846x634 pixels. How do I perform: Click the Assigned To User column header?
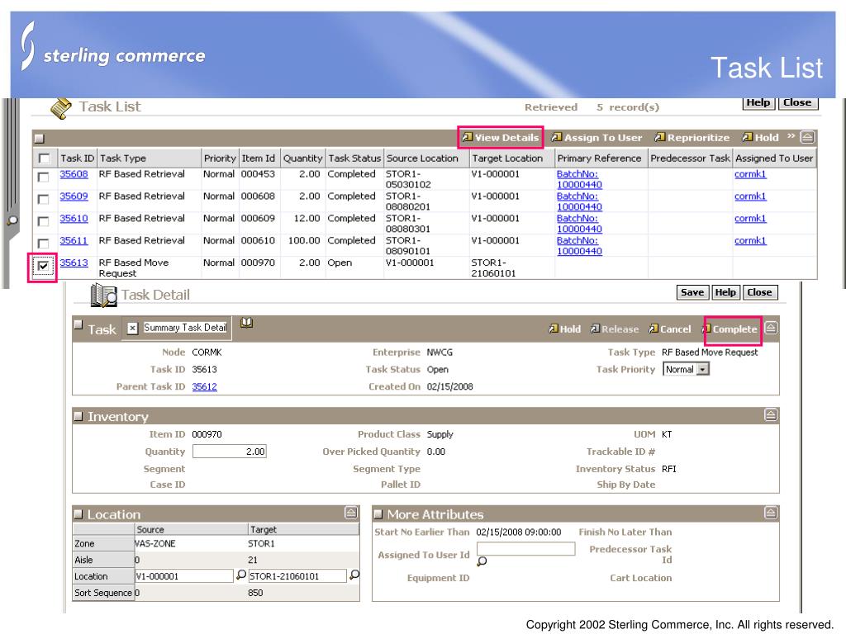pyautogui.click(x=774, y=158)
